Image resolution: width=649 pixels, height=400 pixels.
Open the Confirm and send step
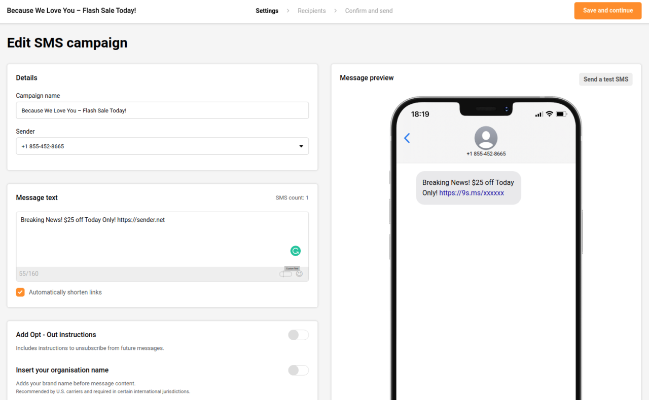[x=369, y=11]
